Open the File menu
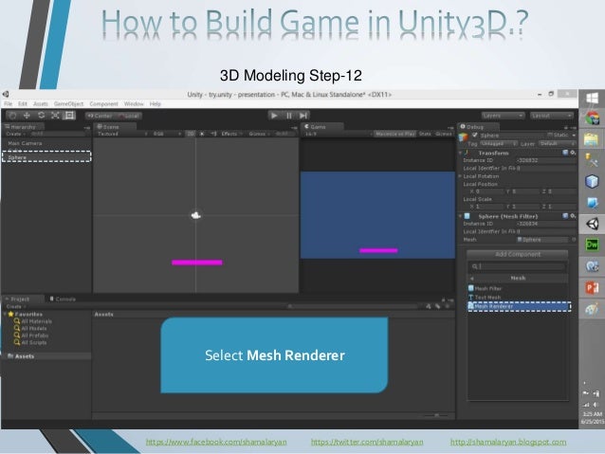This screenshot has height=454, width=605. pyautogui.click(x=9, y=103)
